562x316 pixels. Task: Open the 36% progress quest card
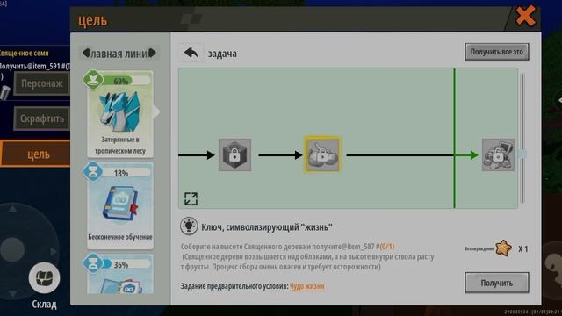[x=120, y=275]
